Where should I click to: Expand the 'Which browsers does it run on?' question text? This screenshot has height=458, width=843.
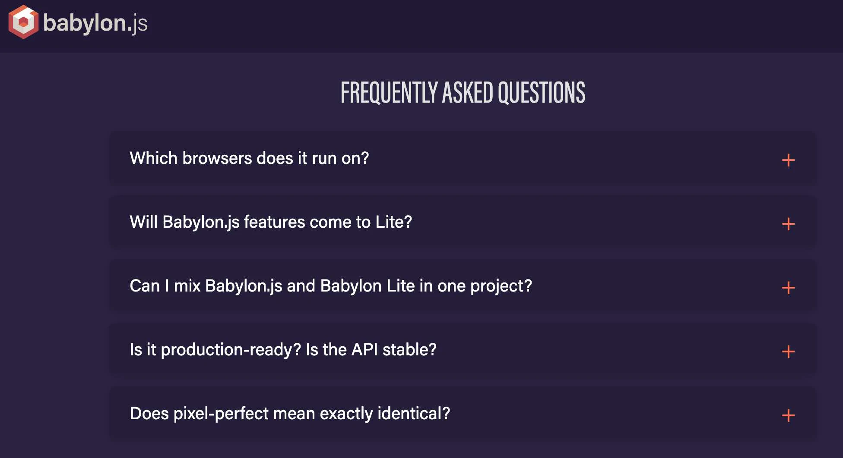(x=249, y=158)
